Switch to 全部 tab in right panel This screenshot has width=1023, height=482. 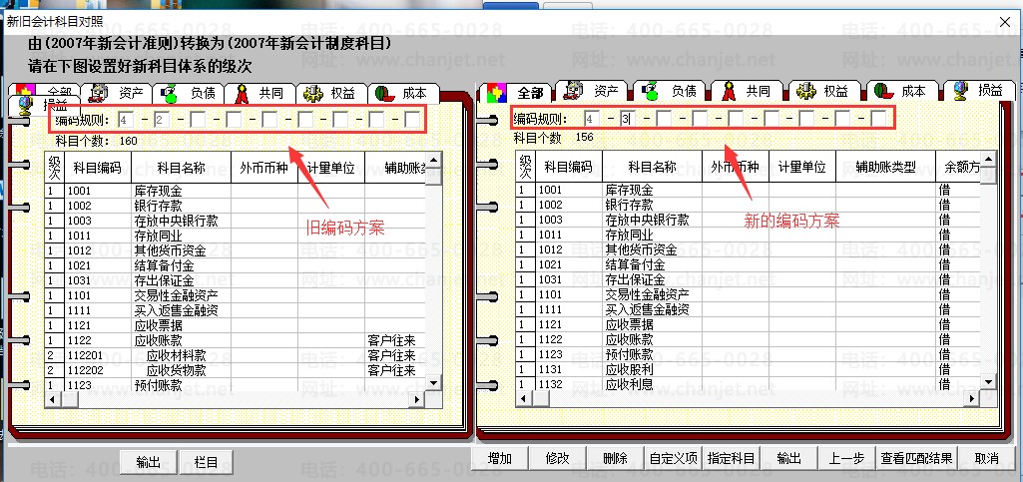517,93
